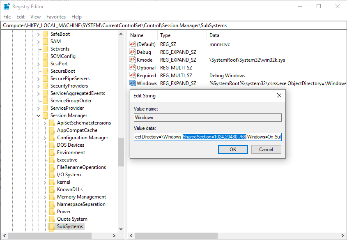Select the Optional value string icon
Image resolution: width=347 pixels, height=240 pixels.
coord(132,67)
